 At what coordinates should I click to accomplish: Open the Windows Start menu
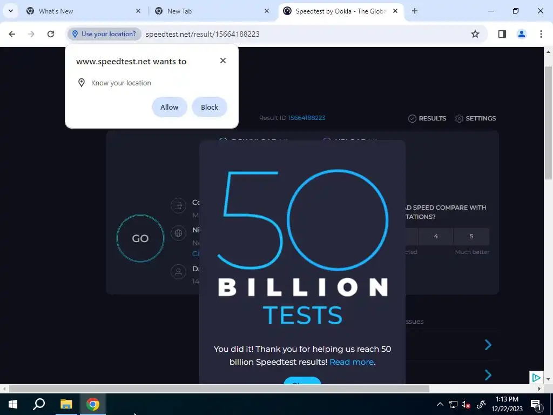pos(13,404)
